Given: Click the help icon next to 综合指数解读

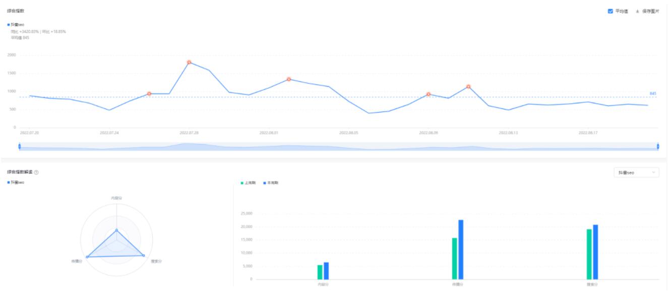Looking at the screenshot, I should 36,172.
